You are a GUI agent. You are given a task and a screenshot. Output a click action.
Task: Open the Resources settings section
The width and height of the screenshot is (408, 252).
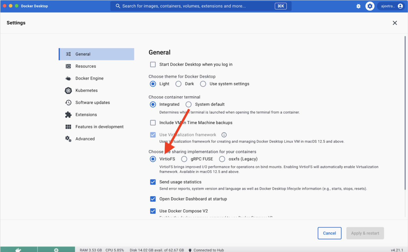click(86, 66)
